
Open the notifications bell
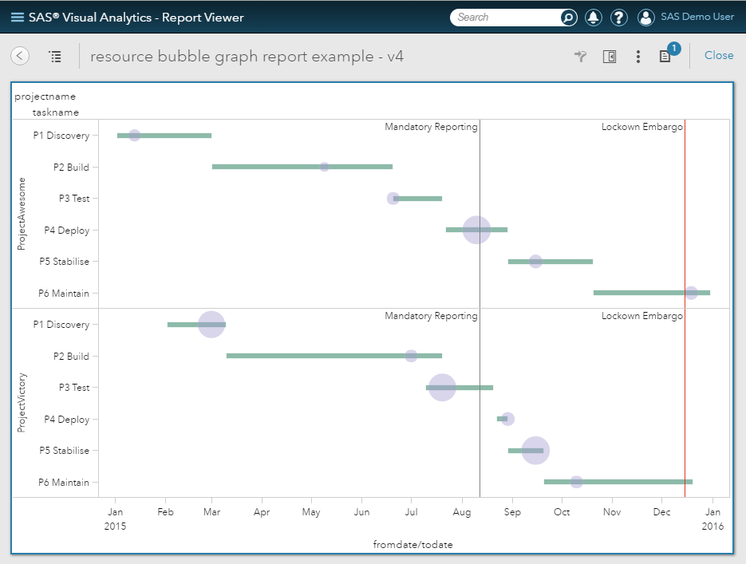[x=594, y=17]
